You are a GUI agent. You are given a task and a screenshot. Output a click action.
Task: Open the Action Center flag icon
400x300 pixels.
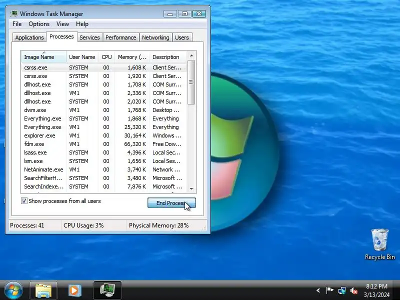coord(329,290)
